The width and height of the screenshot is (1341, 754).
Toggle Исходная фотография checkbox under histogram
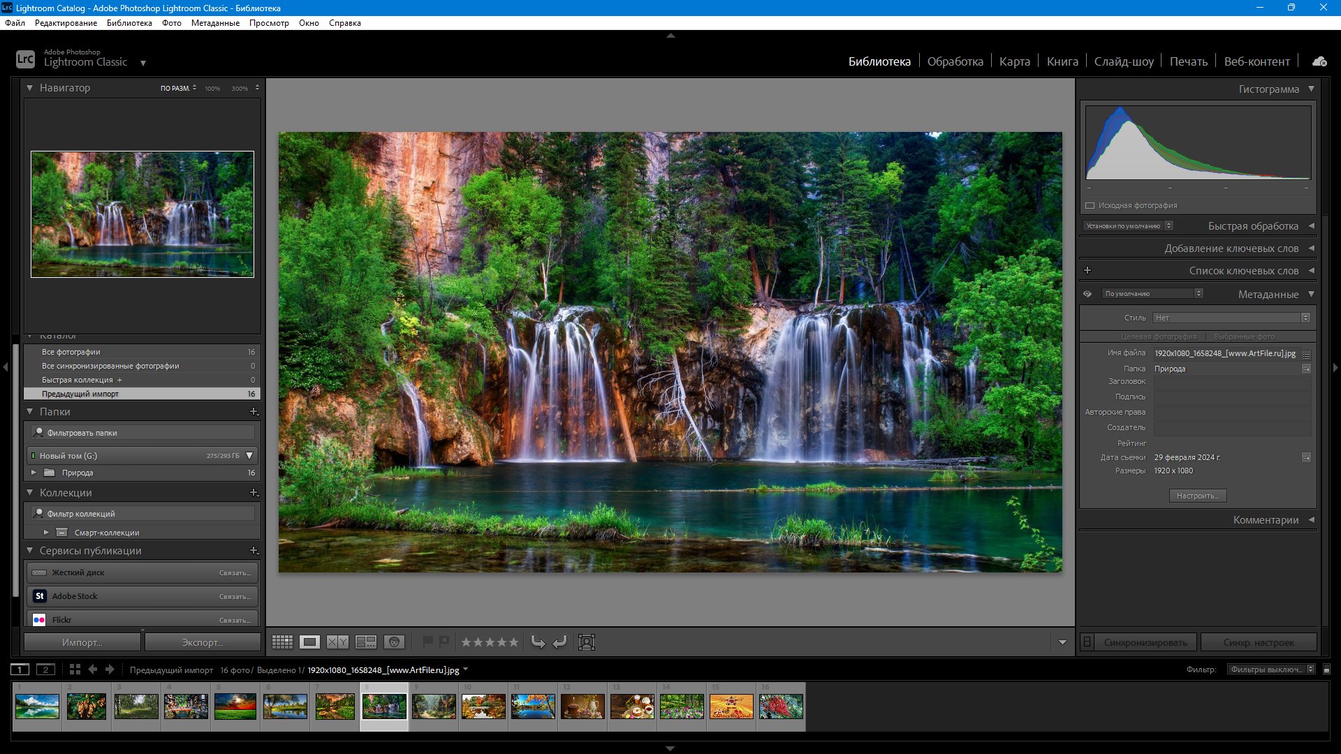(x=1090, y=205)
